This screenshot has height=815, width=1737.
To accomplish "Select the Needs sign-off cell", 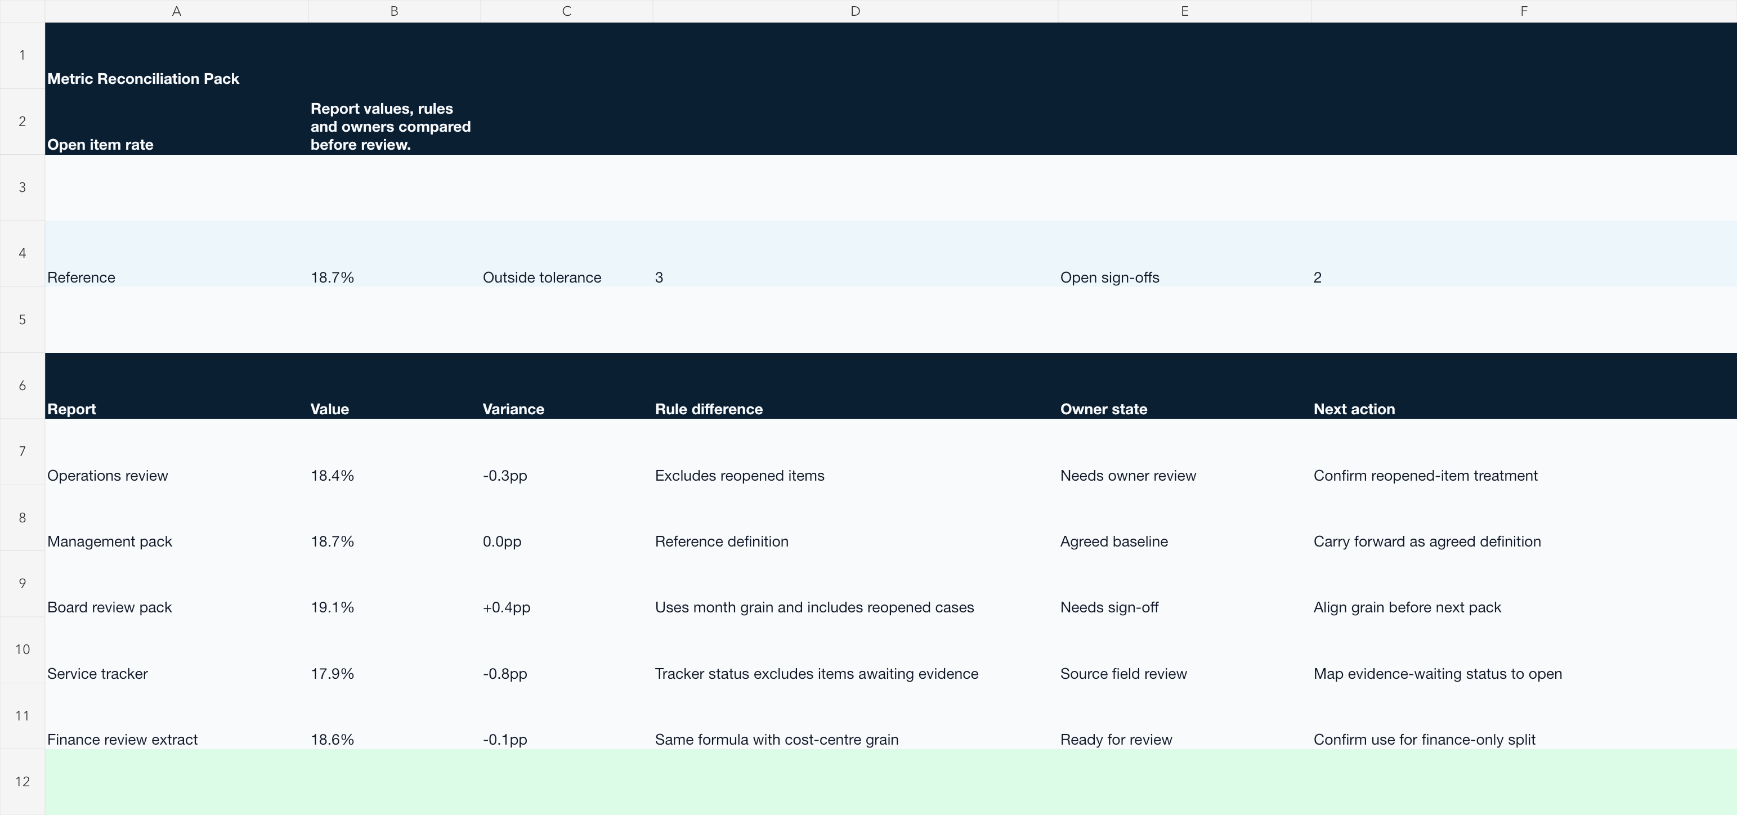I will 1185,584.
